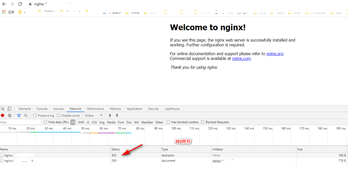Sort requests by Name column
The width and height of the screenshot is (348, 170).
click(55, 149)
